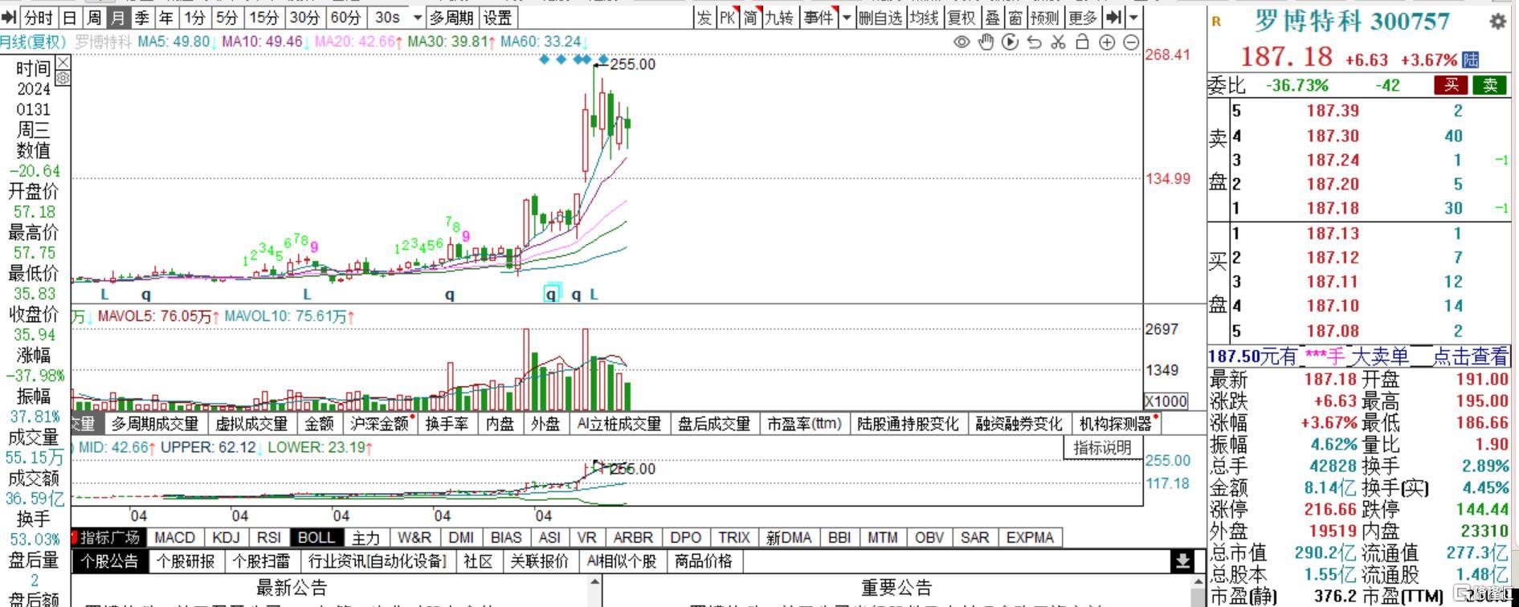Select the 融资融券变化 tab

click(x=1019, y=424)
